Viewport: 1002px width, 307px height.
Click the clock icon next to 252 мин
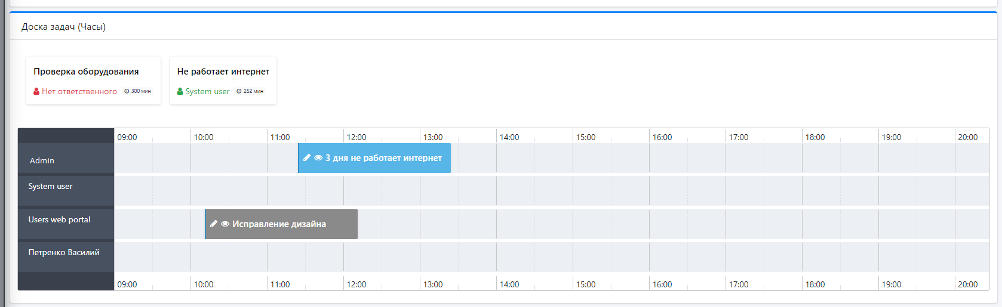pos(239,91)
